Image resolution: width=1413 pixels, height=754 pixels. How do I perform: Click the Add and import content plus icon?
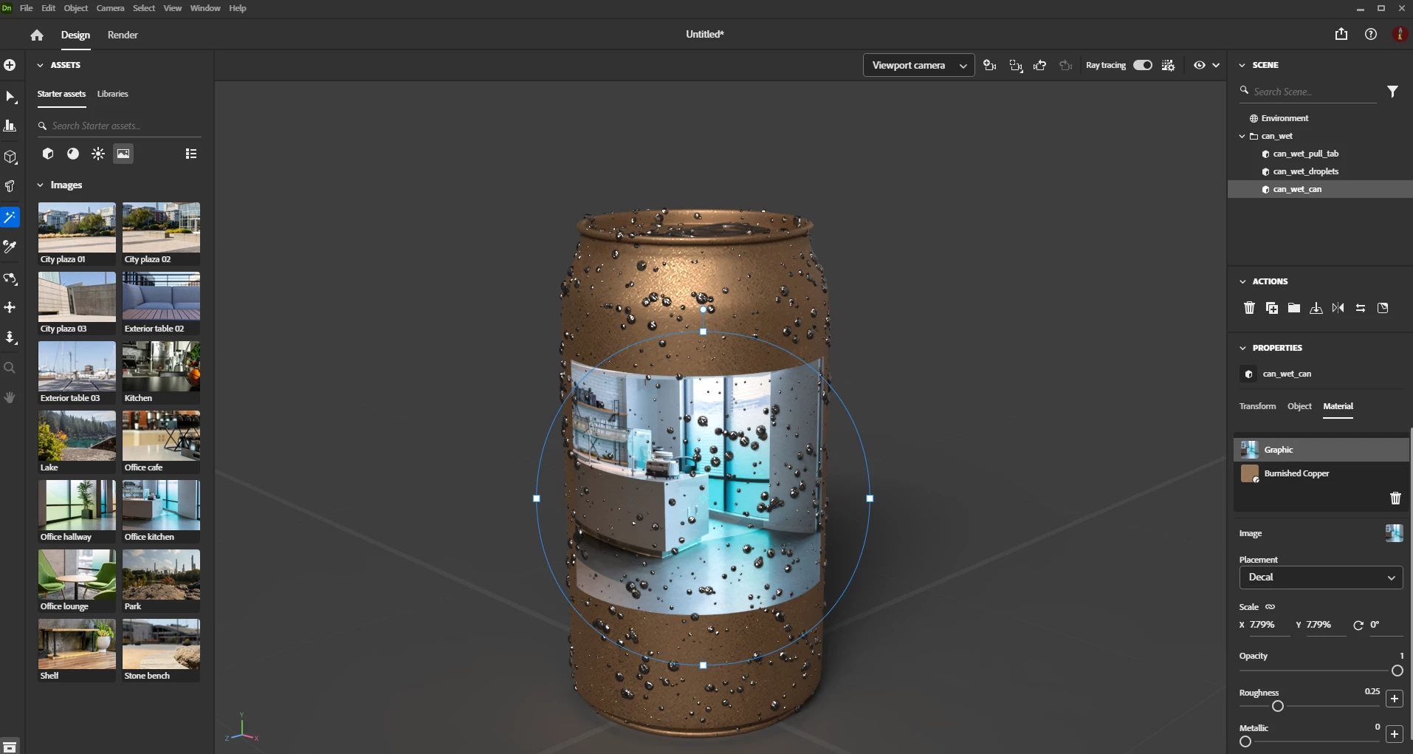(10, 65)
